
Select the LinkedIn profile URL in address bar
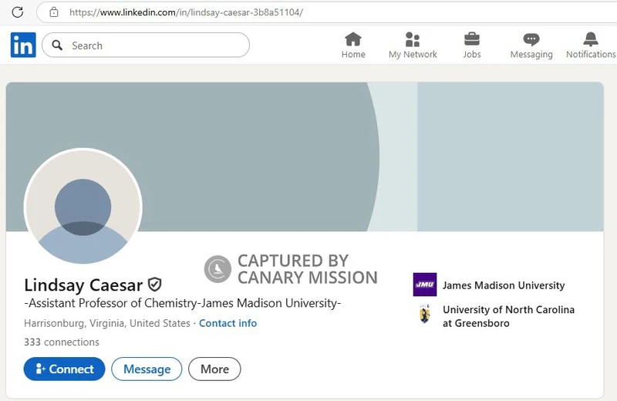[186, 12]
